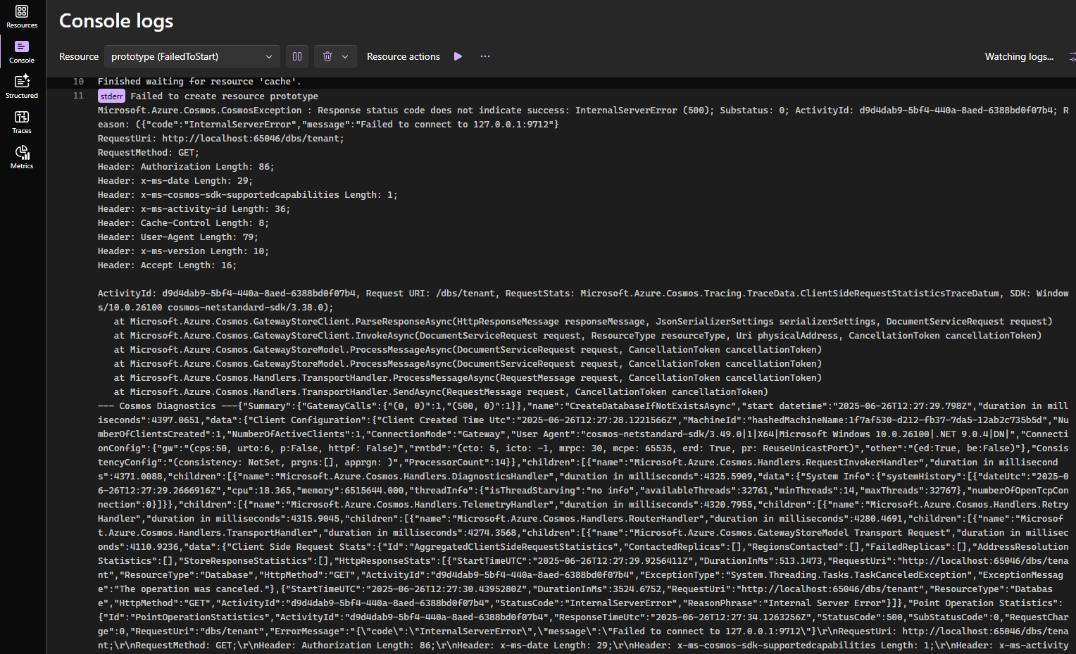Image resolution: width=1076 pixels, height=654 pixels.
Task: Select log line number 10
Action: coord(78,82)
